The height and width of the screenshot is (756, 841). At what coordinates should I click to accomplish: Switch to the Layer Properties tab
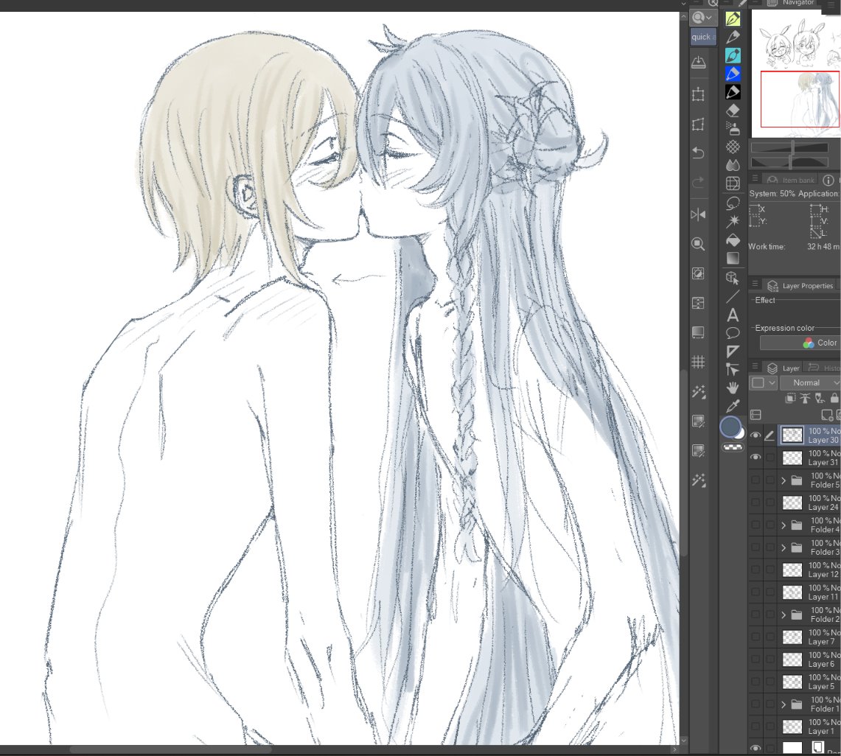800,286
